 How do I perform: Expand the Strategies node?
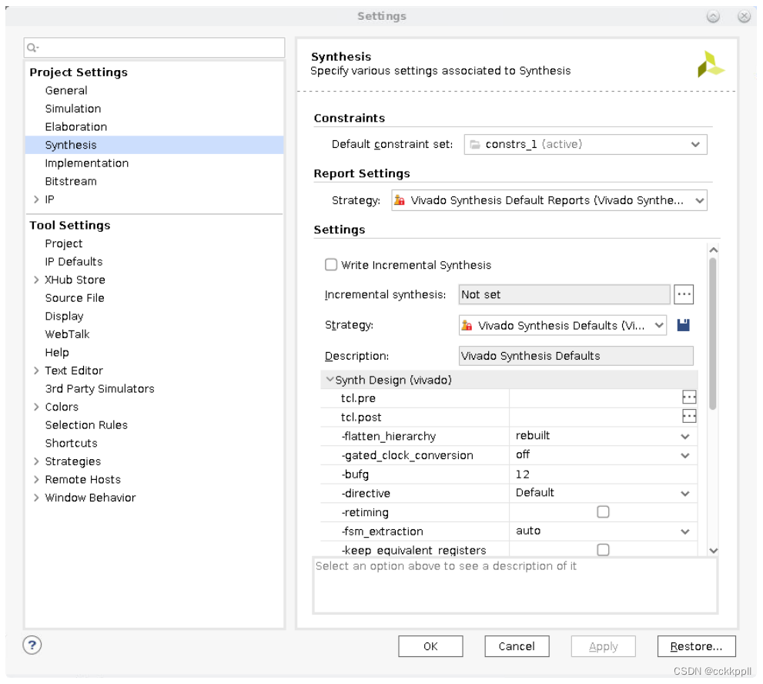pyautogui.click(x=36, y=461)
